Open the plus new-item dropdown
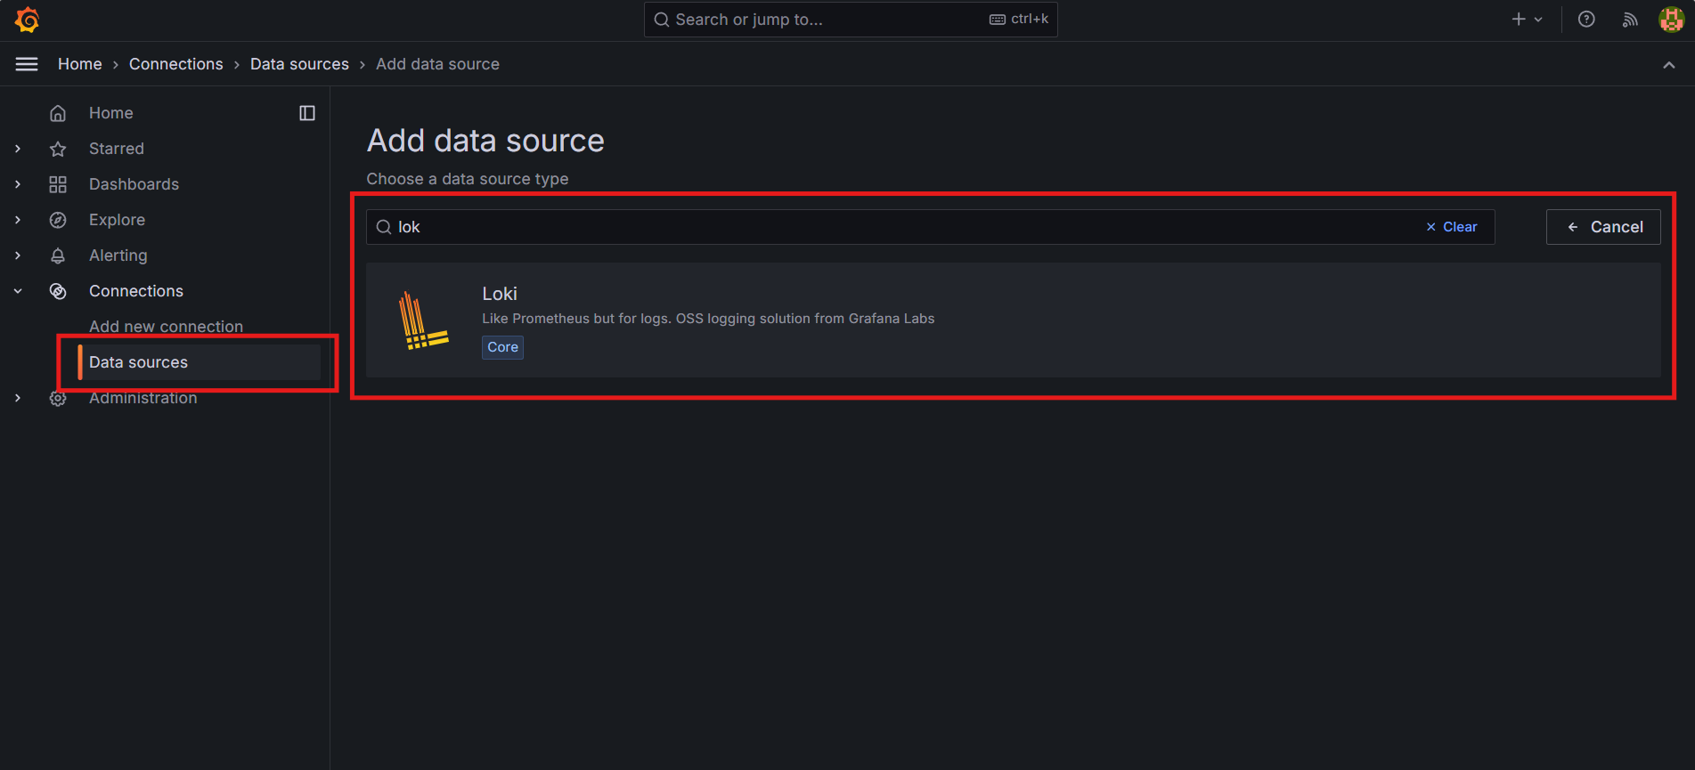1695x770 pixels. pyautogui.click(x=1527, y=20)
